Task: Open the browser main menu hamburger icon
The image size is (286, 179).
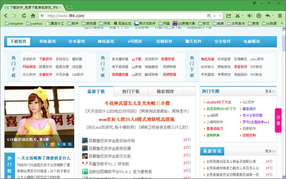Action: (x=280, y=16)
